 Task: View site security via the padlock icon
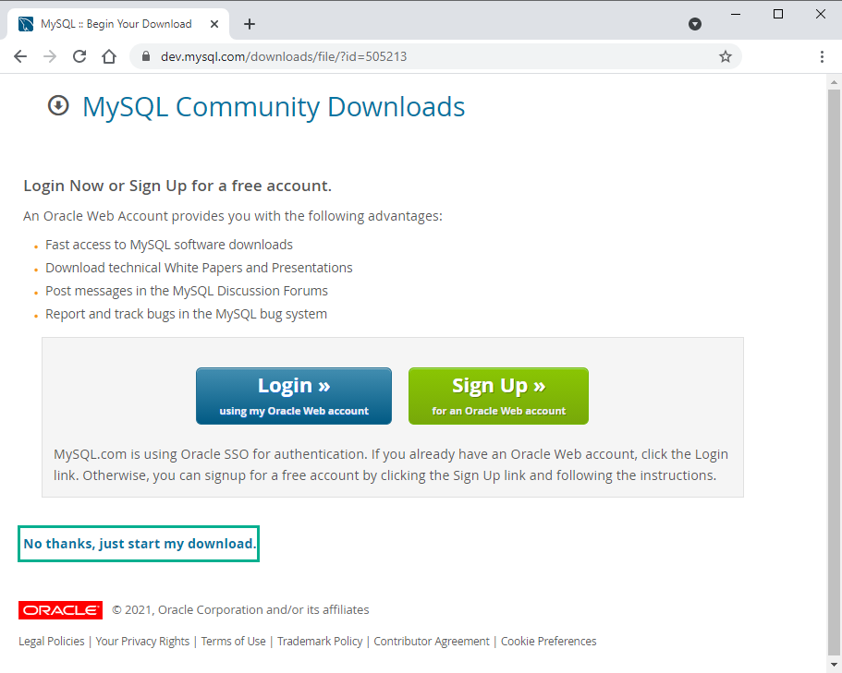[145, 55]
